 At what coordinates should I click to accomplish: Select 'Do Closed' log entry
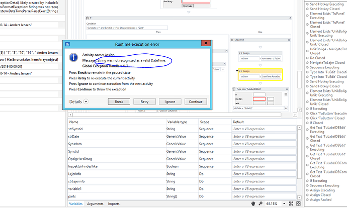click(317, 58)
